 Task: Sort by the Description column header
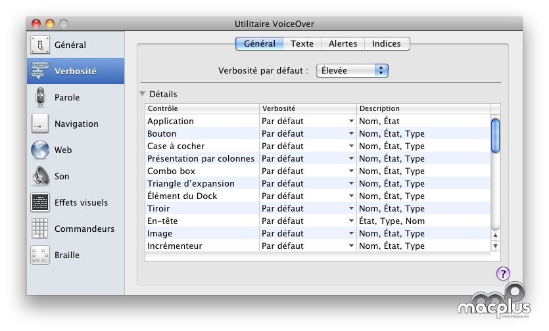pos(423,108)
